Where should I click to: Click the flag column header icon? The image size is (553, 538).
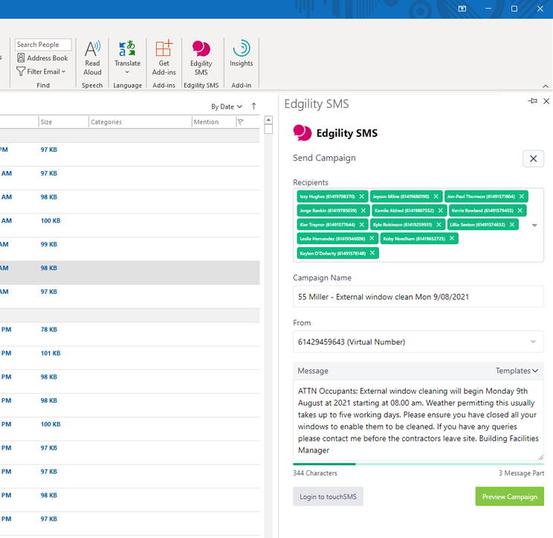[x=241, y=122]
